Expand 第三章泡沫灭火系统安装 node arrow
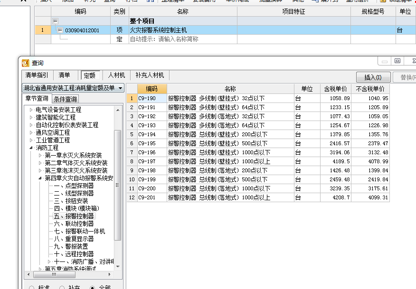 click(40, 170)
